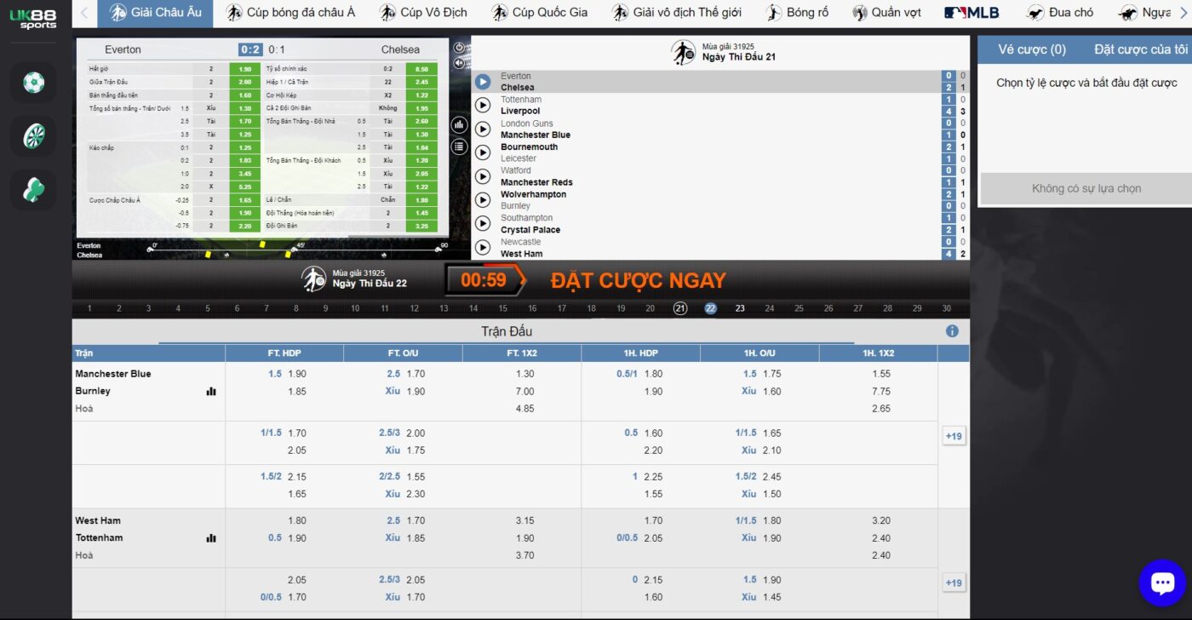Expand +19 markets for Manchester Blue match
The width and height of the screenshot is (1192, 620).
[x=954, y=436]
